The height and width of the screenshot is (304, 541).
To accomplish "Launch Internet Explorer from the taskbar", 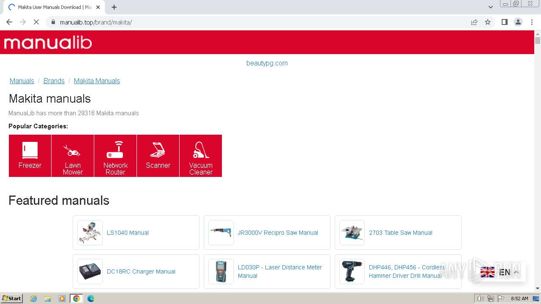I will tap(33, 299).
